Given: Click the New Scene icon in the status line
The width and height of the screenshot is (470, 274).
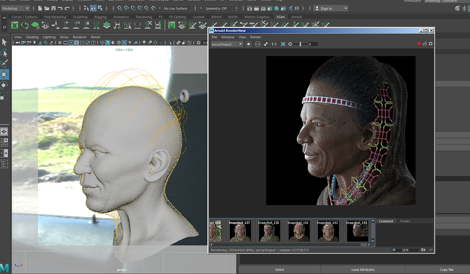Looking at the screenshot, I should [x=40, y=8].
